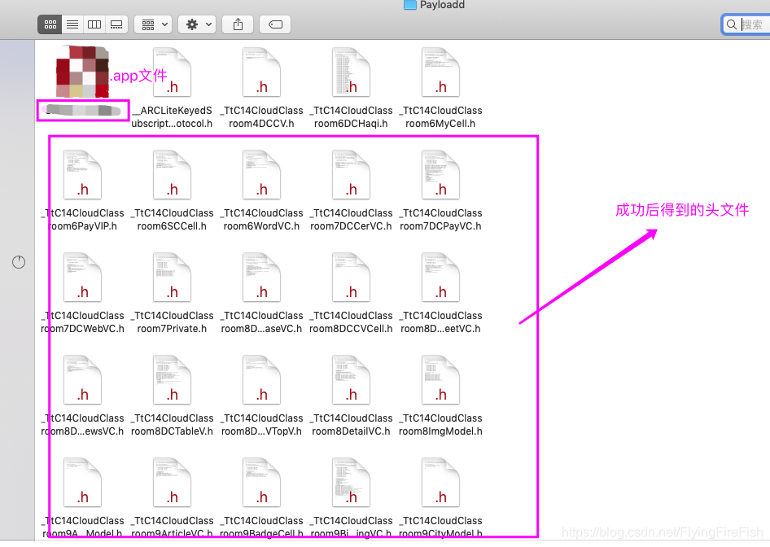This screenshot has width=770, height=547.
Task: Select room8DCTableV.h file icon
Action: coord(172,380)
